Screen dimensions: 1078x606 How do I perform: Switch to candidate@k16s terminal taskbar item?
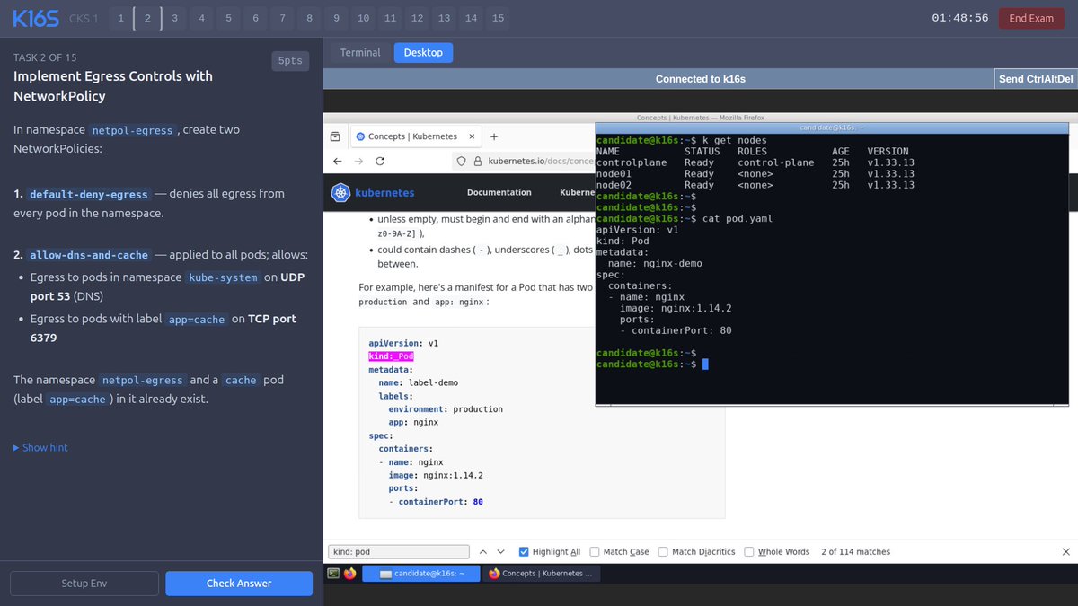tap(422, 573)
